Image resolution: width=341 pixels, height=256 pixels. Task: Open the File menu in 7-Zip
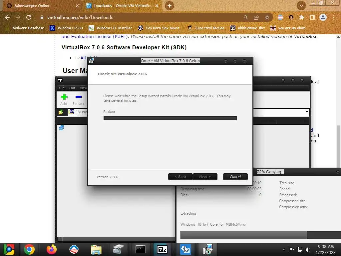pyautogui.click(x=62, y=88)
